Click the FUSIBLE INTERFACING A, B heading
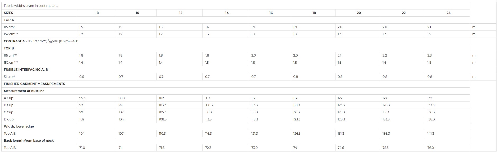497x152 pixels. point(26,70)
